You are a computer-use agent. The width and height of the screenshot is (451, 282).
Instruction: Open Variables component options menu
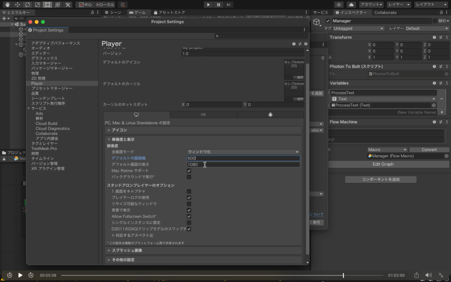(447, 83)
